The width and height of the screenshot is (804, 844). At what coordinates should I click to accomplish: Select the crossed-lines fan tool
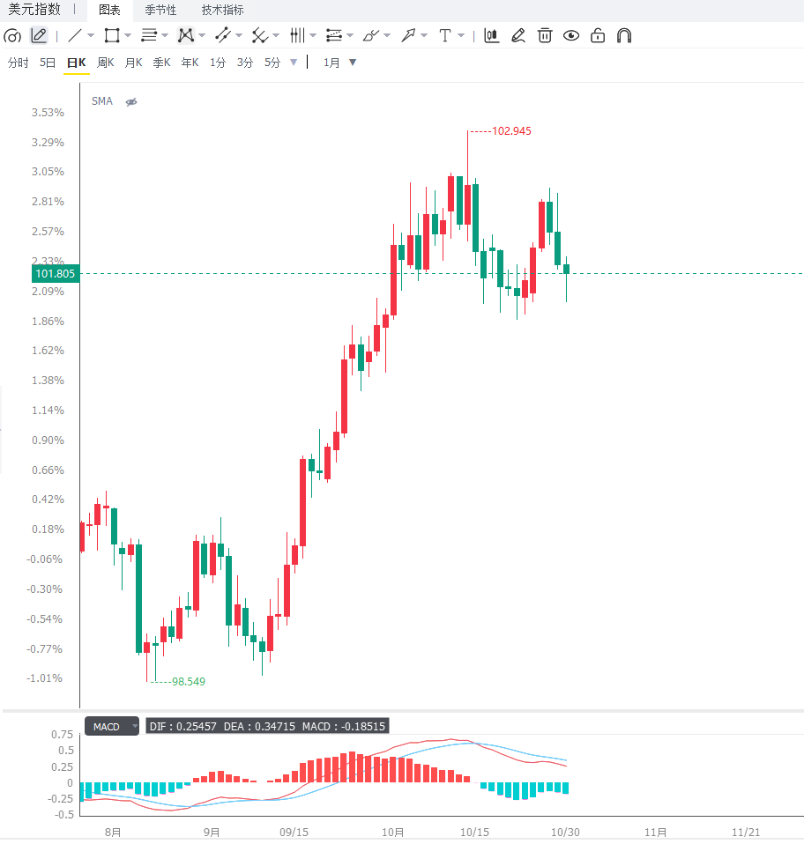pos(259,36)
